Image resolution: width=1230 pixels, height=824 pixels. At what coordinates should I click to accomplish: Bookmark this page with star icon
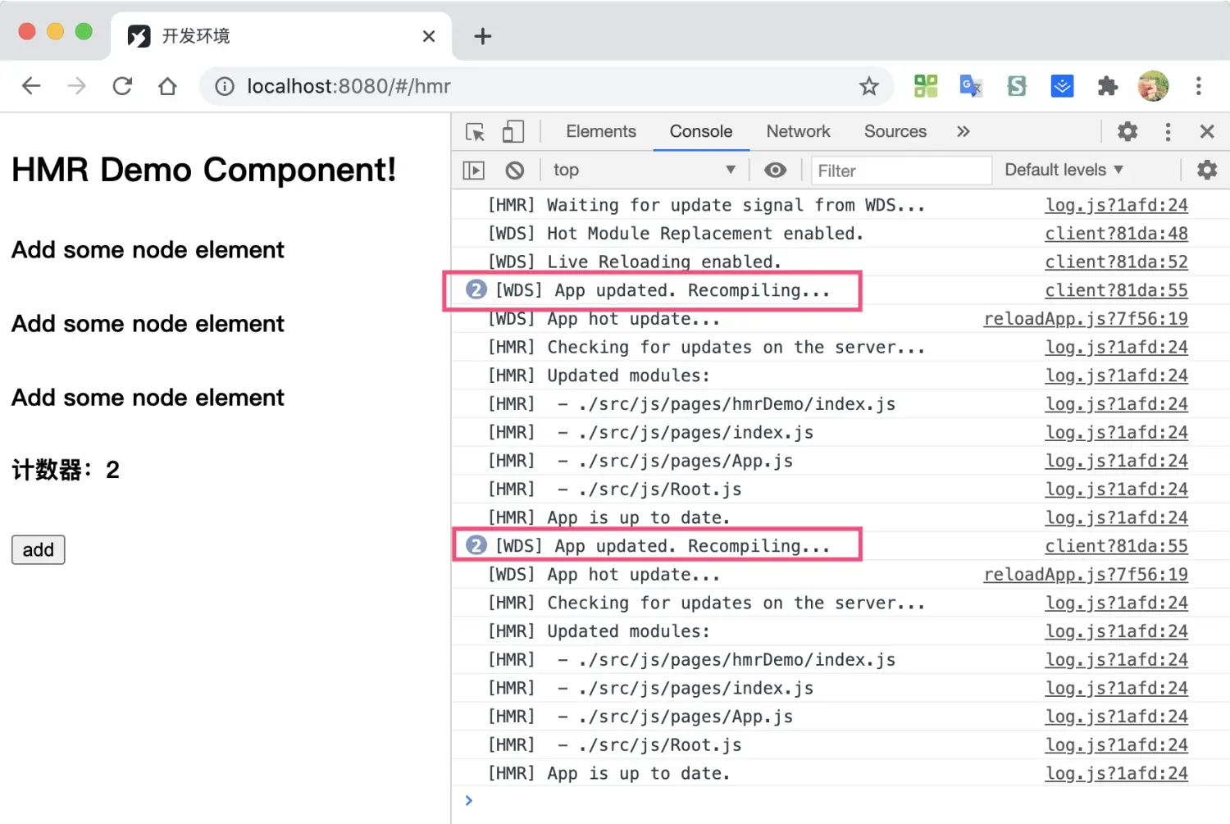pos(868,86)
